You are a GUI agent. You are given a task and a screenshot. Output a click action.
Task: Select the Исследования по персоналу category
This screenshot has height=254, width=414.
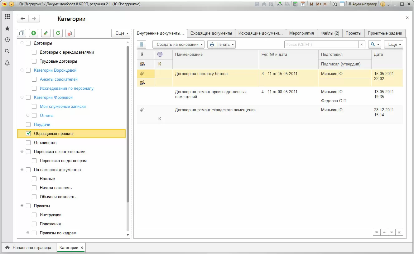pos(67,89)
